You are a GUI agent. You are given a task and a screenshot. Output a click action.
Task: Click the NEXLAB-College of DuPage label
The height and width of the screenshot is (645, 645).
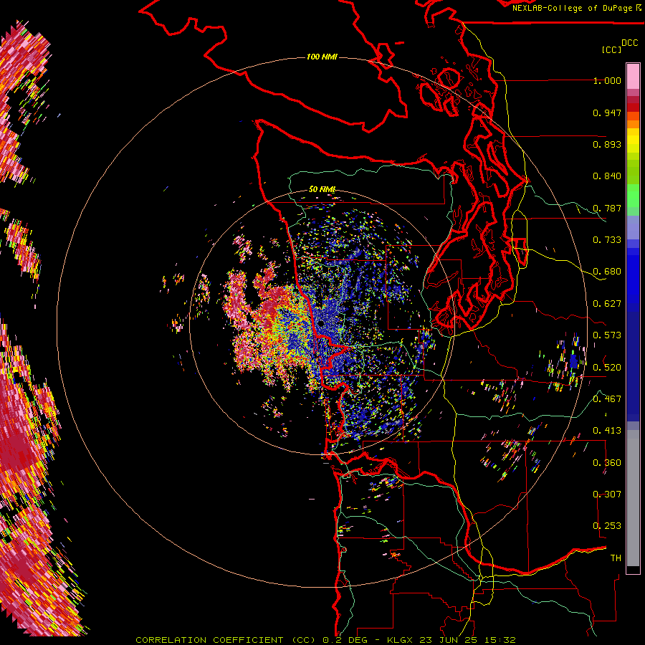pyautogui.click(x=572, y=8)
